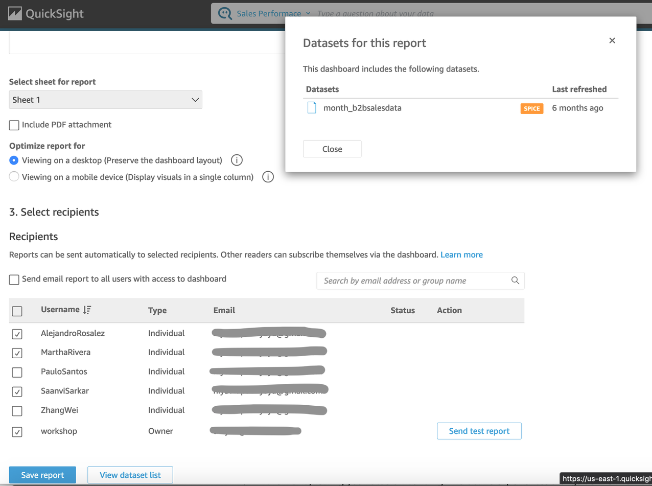The width and height of the screenshot is (652, 486).
Task: Click the Action column header
Action: pos(449,310)
